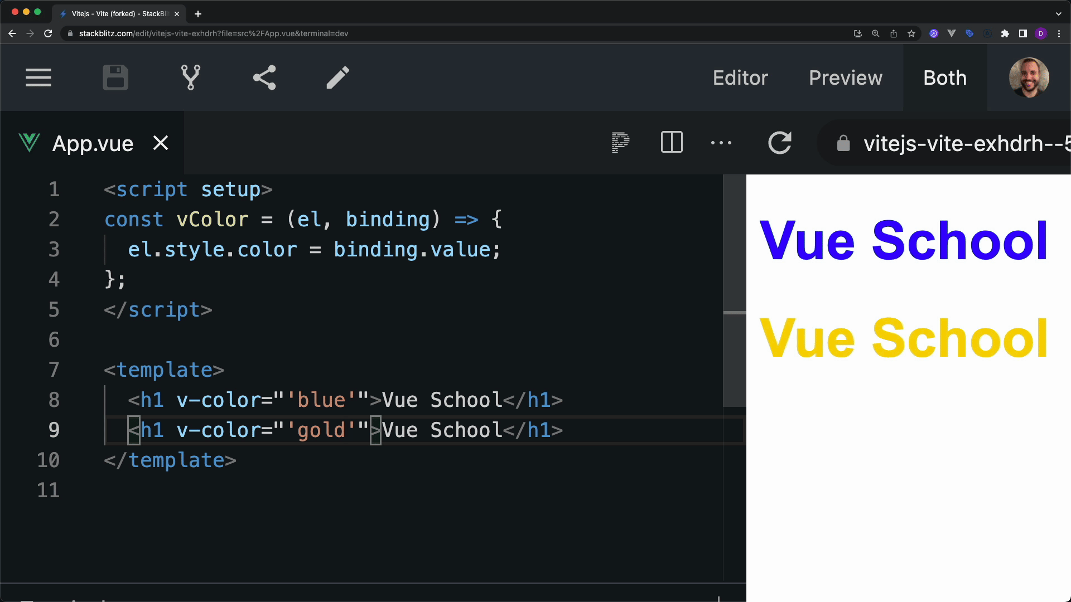
Task: Switch to Preview-only view
Action: (846, 77)
